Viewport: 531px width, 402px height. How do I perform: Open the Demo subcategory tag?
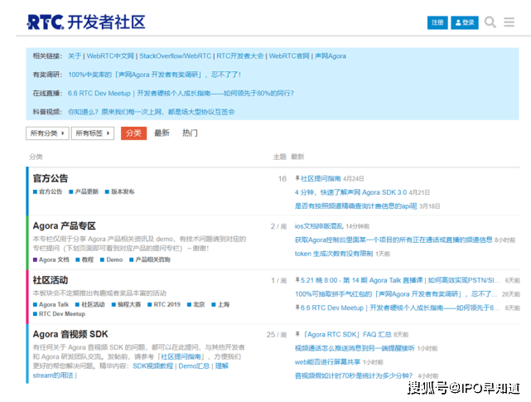[x=112, y=259]
